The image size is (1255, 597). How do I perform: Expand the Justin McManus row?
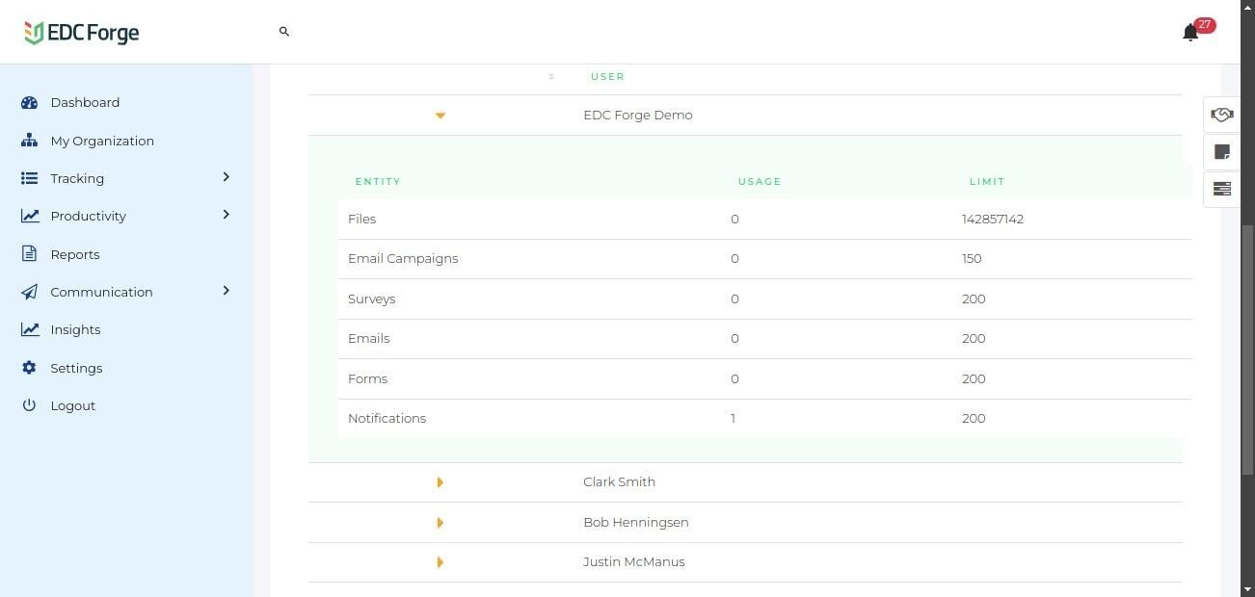coord(441,562)
